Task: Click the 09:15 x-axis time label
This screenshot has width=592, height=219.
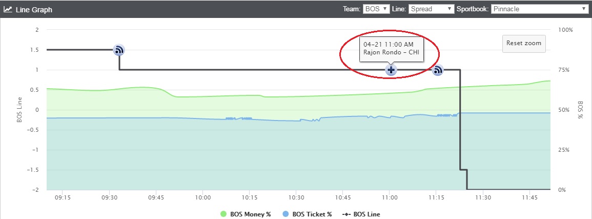Action: pyautogui.click(x=63, y=197)
